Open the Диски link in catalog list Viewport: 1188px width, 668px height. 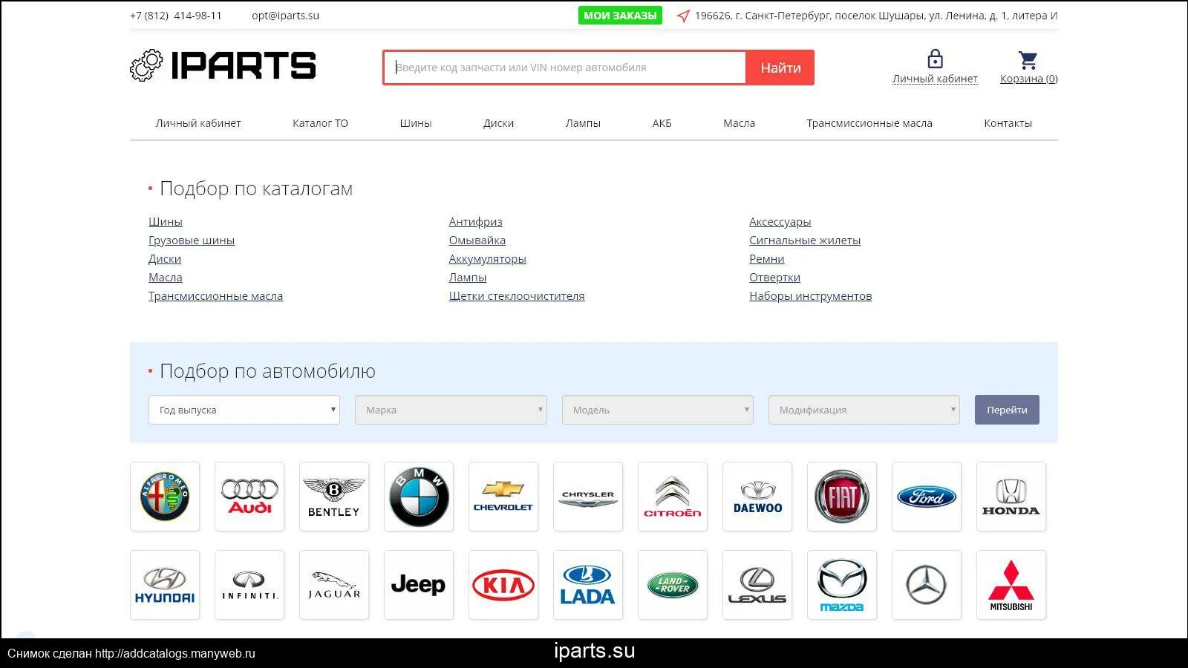(165, 259)
